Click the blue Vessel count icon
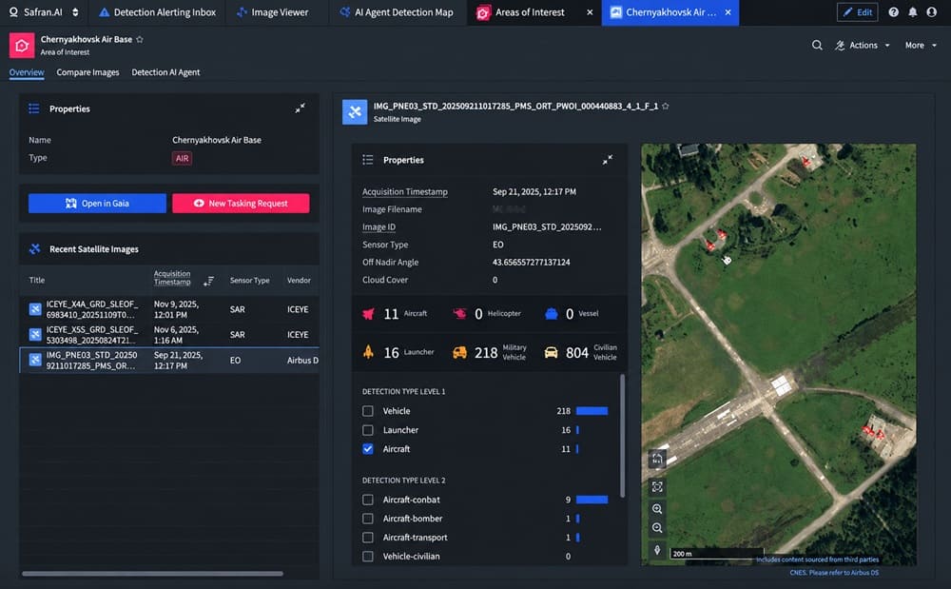This screenshot has width=951, height=589. point(552,314)
